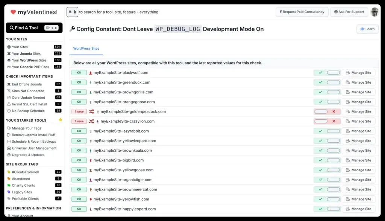Screen dimensions: 385x221
Task: Open Manage Site for myExampleSite-greenduck.com
Action: click(x=359, y=82)
